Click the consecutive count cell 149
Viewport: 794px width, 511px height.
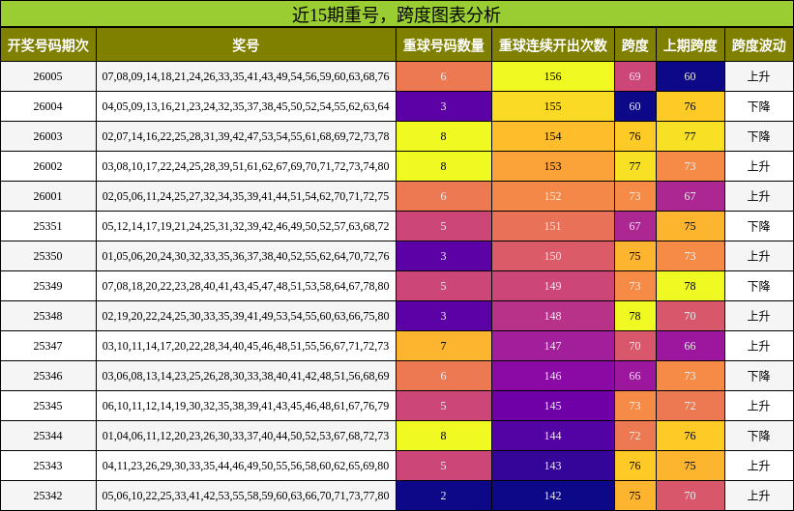553,286
